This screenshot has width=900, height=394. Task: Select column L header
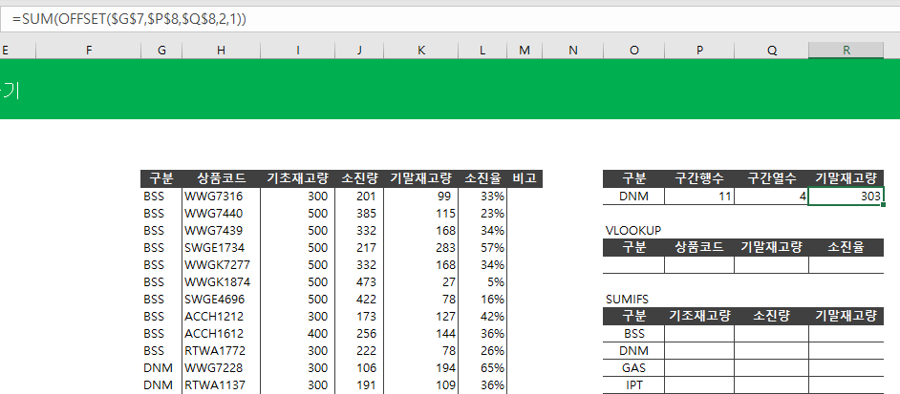[482, 51]
